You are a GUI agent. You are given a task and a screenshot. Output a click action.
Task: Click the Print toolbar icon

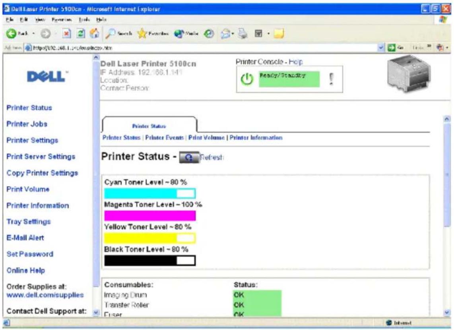(243, 34)
